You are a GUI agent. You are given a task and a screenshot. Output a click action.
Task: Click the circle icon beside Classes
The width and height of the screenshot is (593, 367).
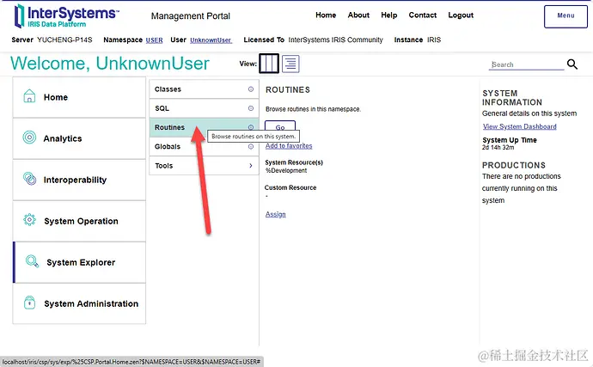[251, 89]
